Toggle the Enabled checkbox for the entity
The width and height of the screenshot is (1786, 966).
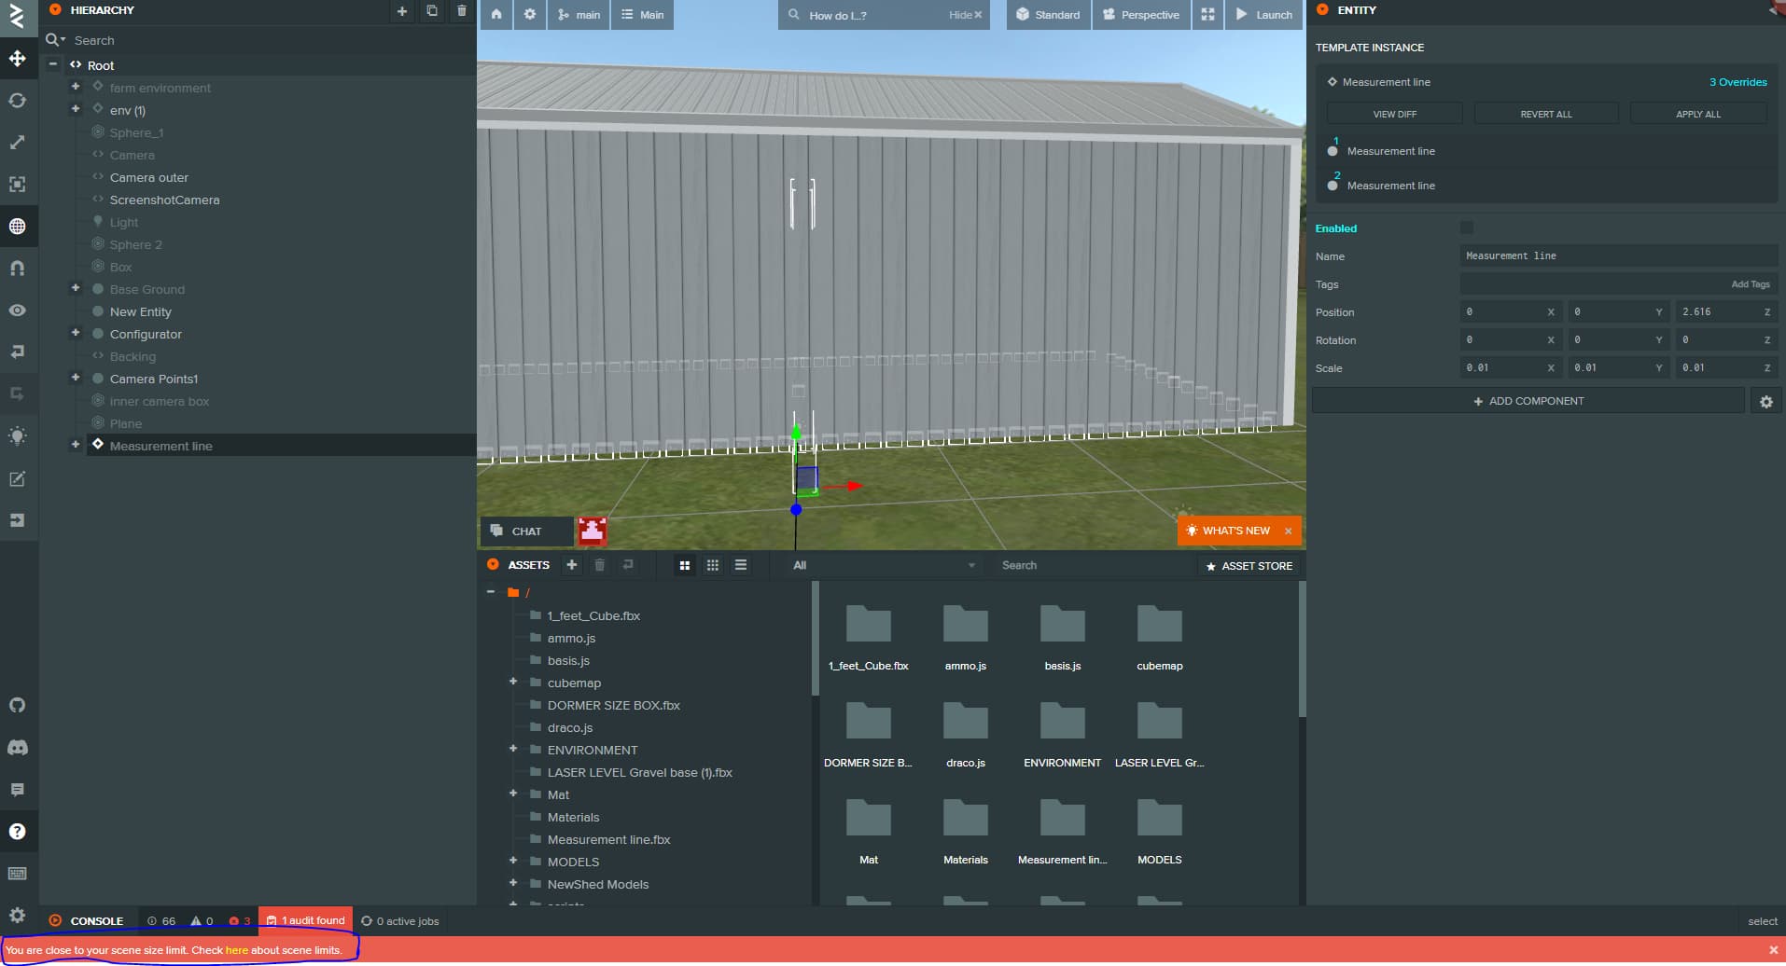[x=1466, y=228]
